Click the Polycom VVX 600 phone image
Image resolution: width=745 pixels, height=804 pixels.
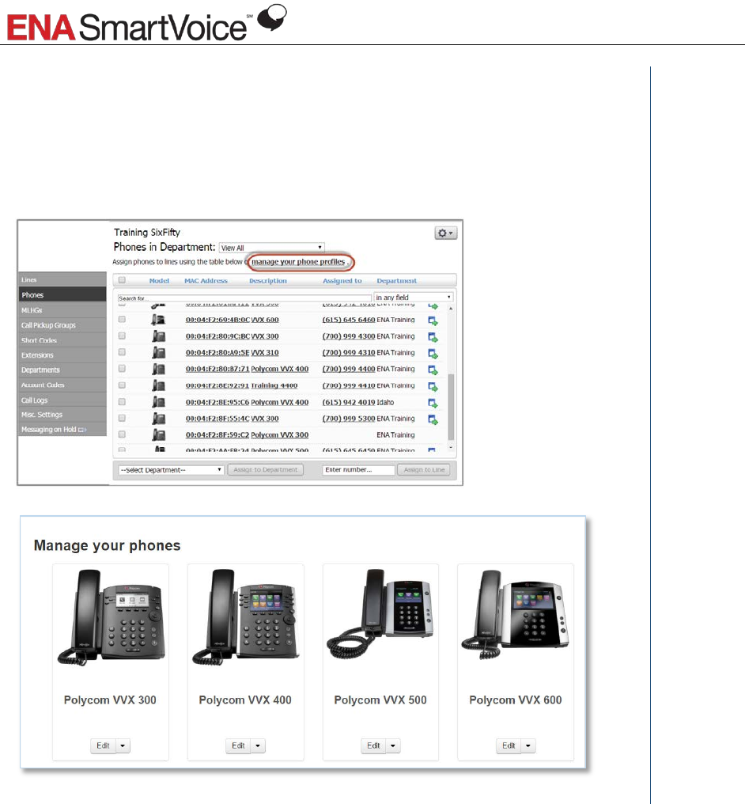coord(516,614)
